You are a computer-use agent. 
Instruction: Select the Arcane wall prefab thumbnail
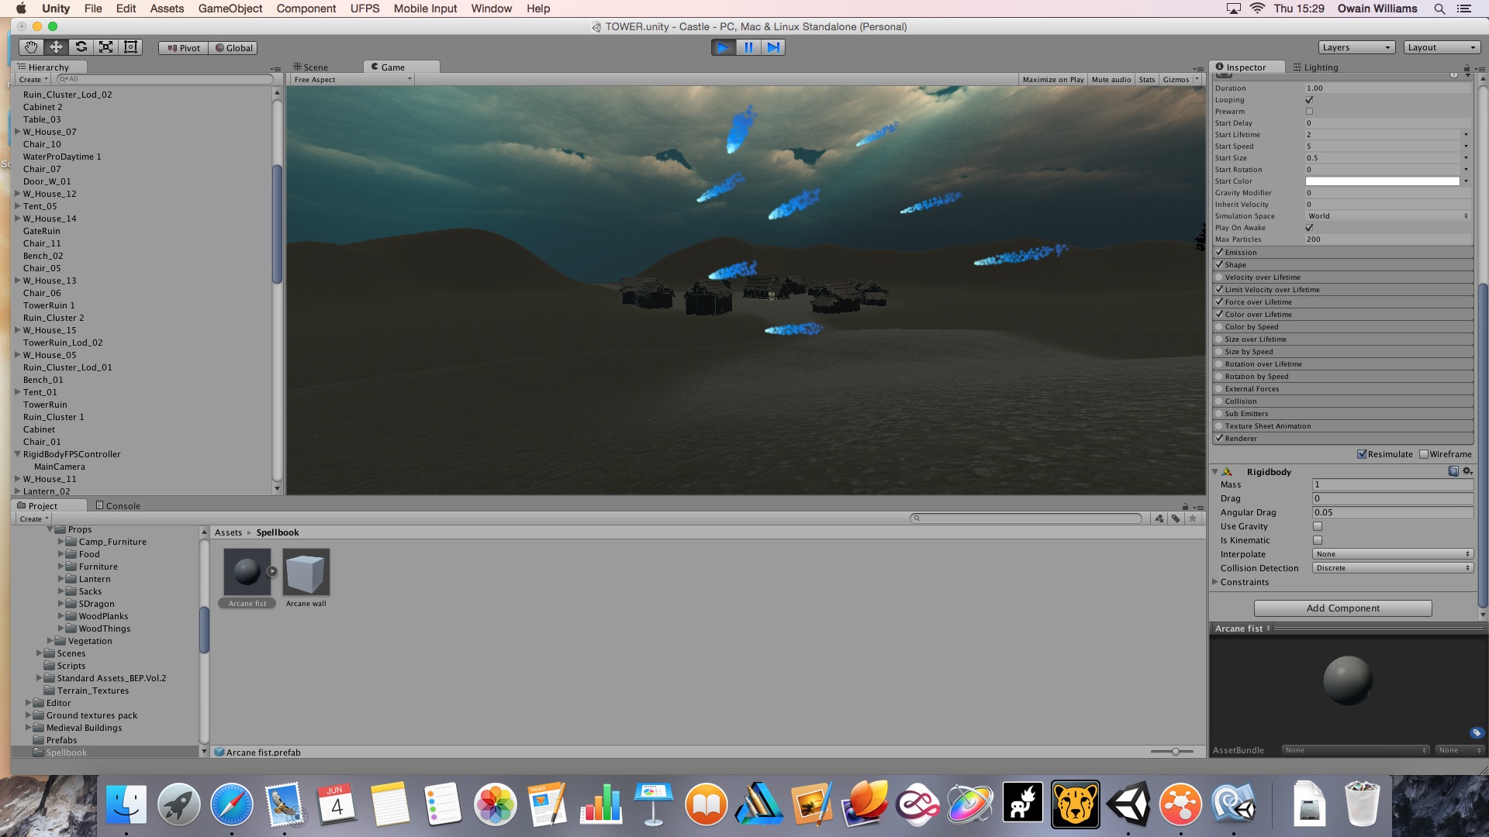coord(306,573)
